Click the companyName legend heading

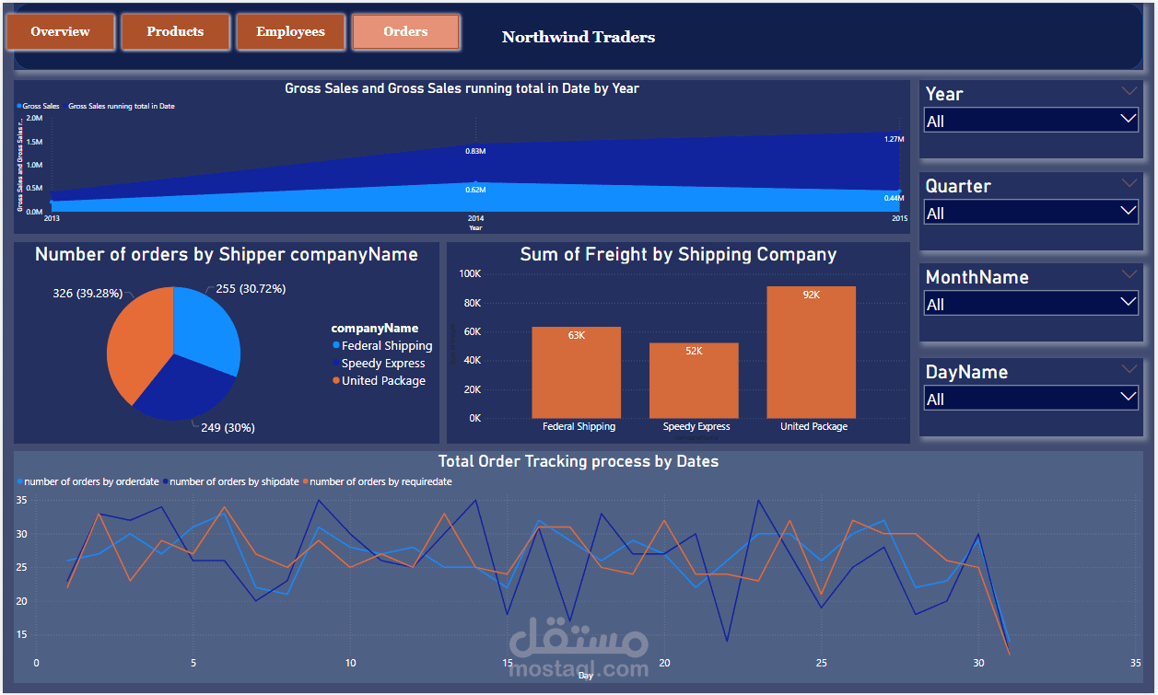pyautogui.click(x=375, y=329)
